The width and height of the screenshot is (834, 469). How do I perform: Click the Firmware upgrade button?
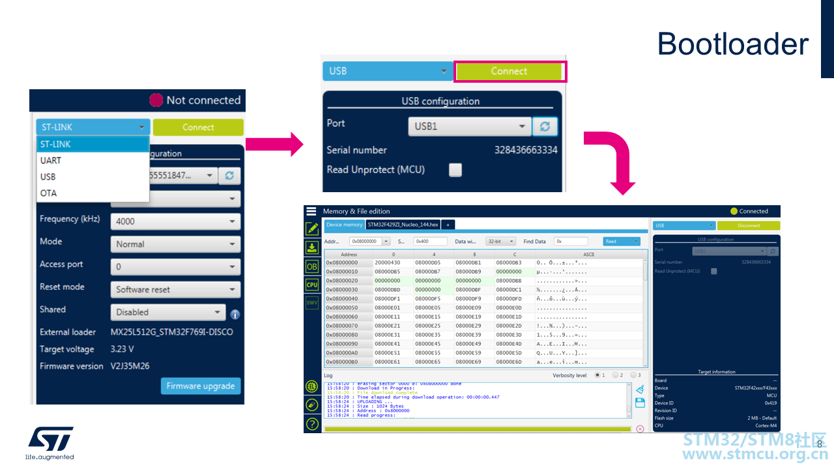[201, 386]
